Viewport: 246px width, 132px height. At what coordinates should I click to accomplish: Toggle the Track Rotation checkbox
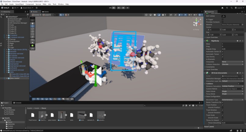coord(222,110)
